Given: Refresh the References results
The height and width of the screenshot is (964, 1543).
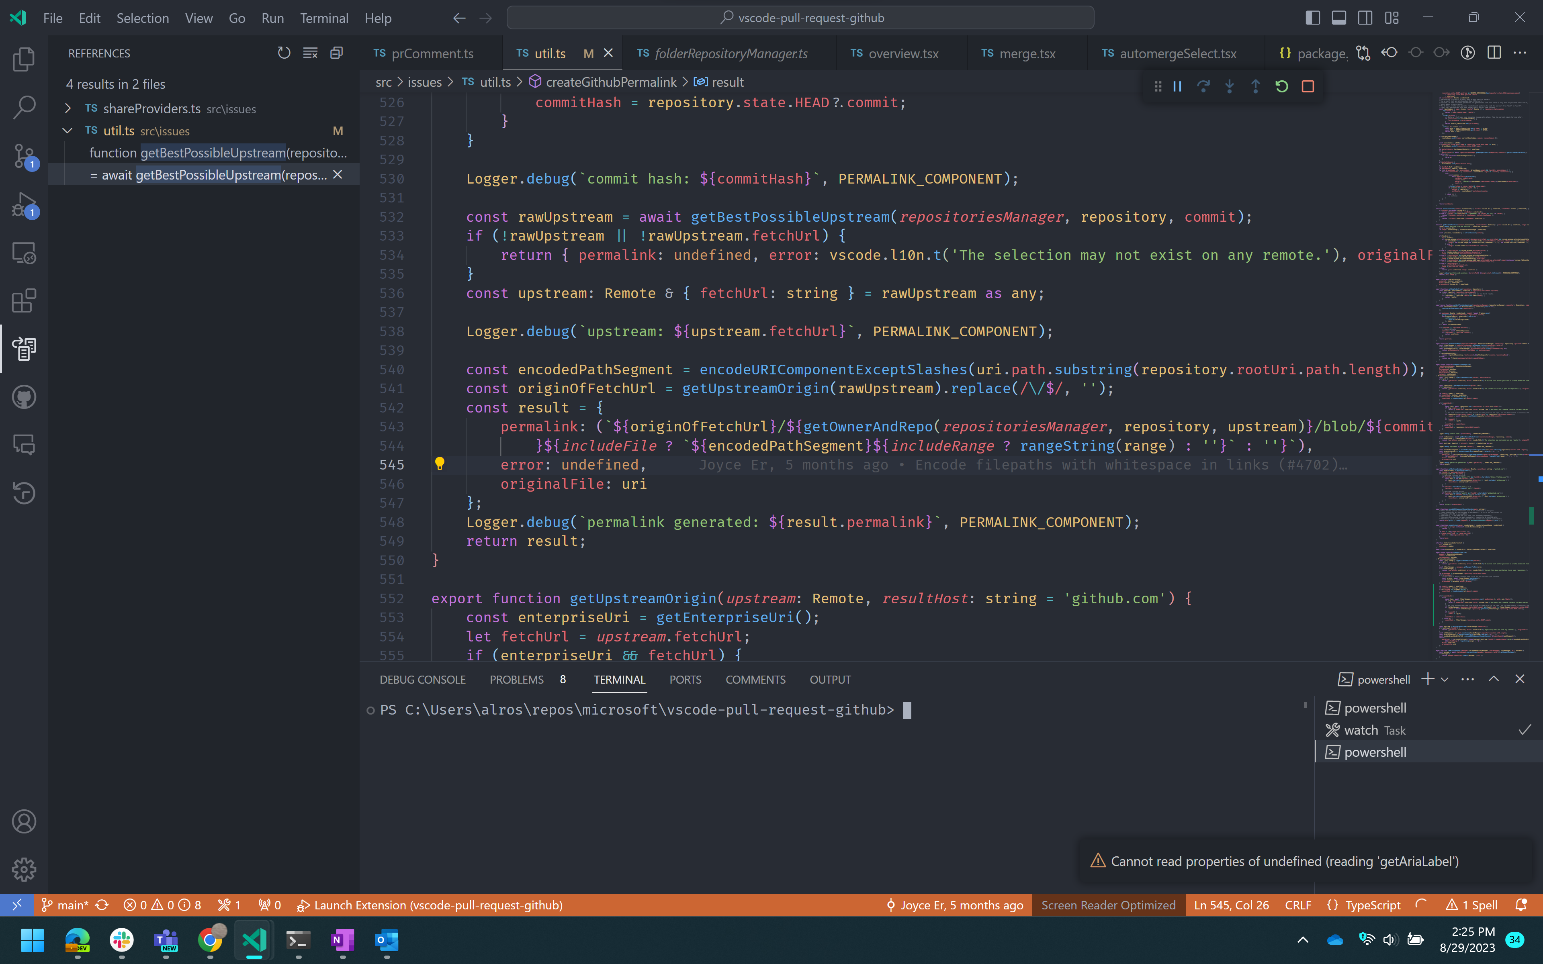Looking at the screenshot, I should coord(284,53).
